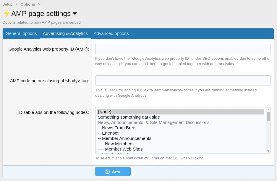Click the AMP code before closing body-tag field
Screen dimensions: 277x181
183,80
